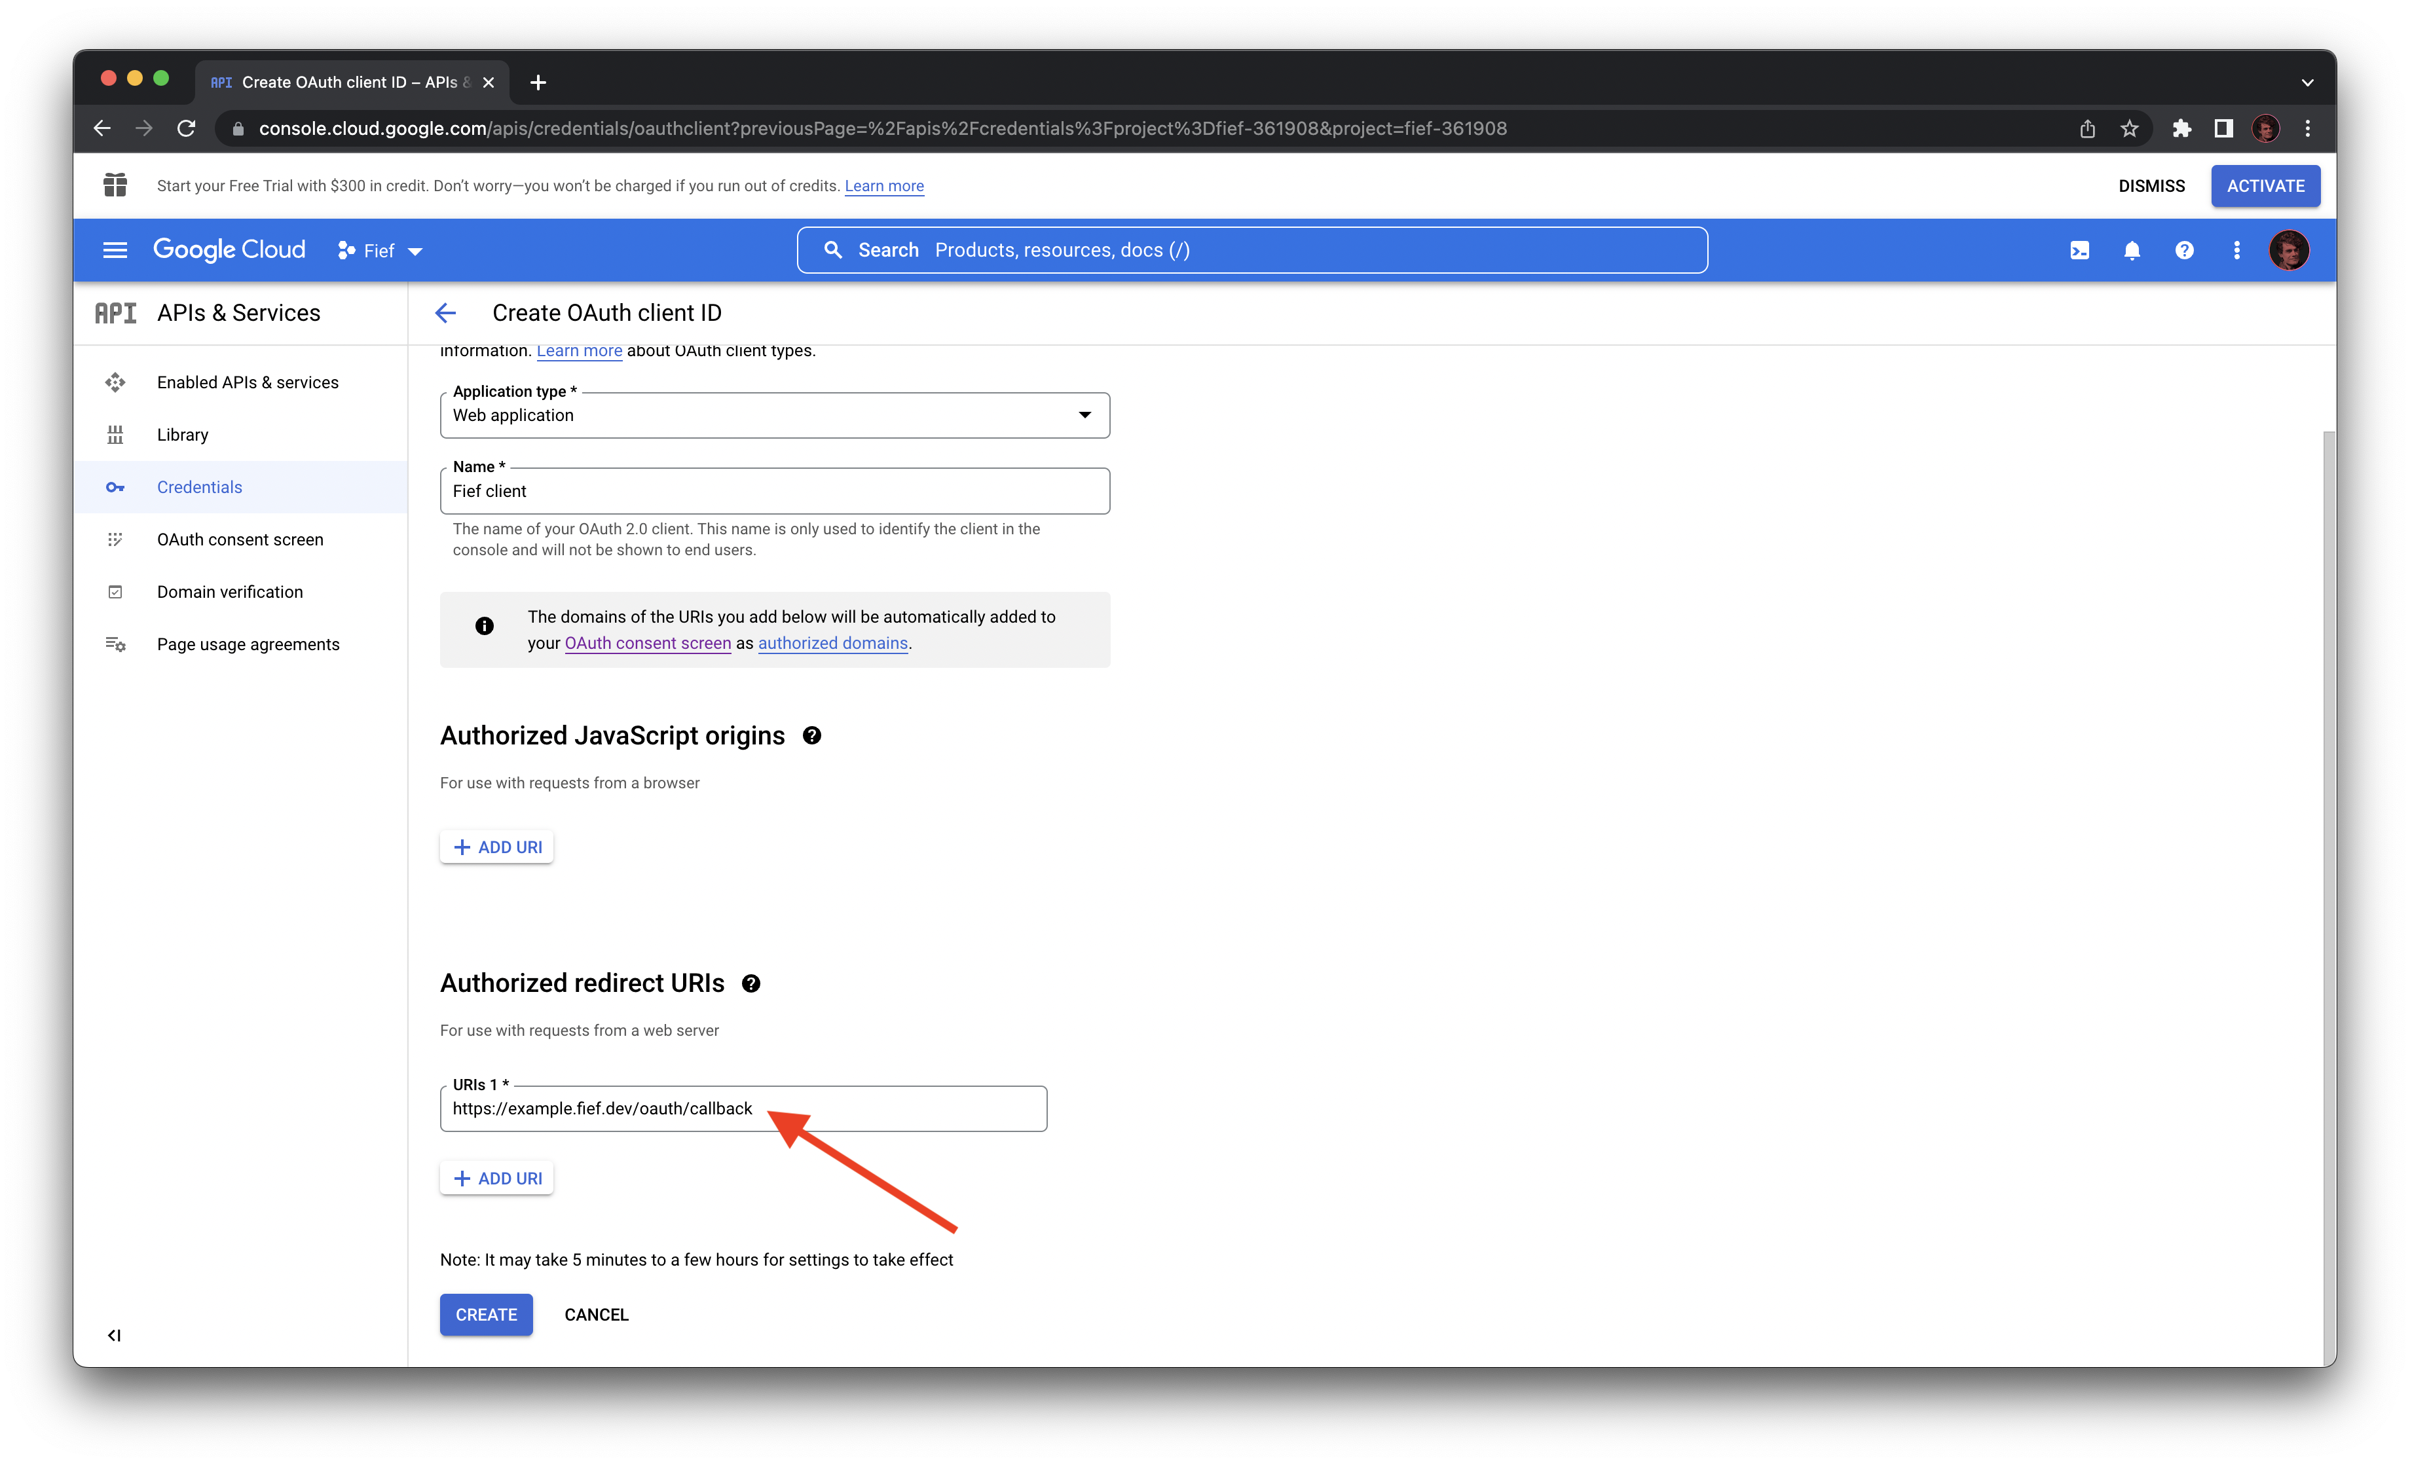This screenshot has height=1464, width=2410.
Task: Open the Google account profile avatar
Action: tap(2289, 250)
